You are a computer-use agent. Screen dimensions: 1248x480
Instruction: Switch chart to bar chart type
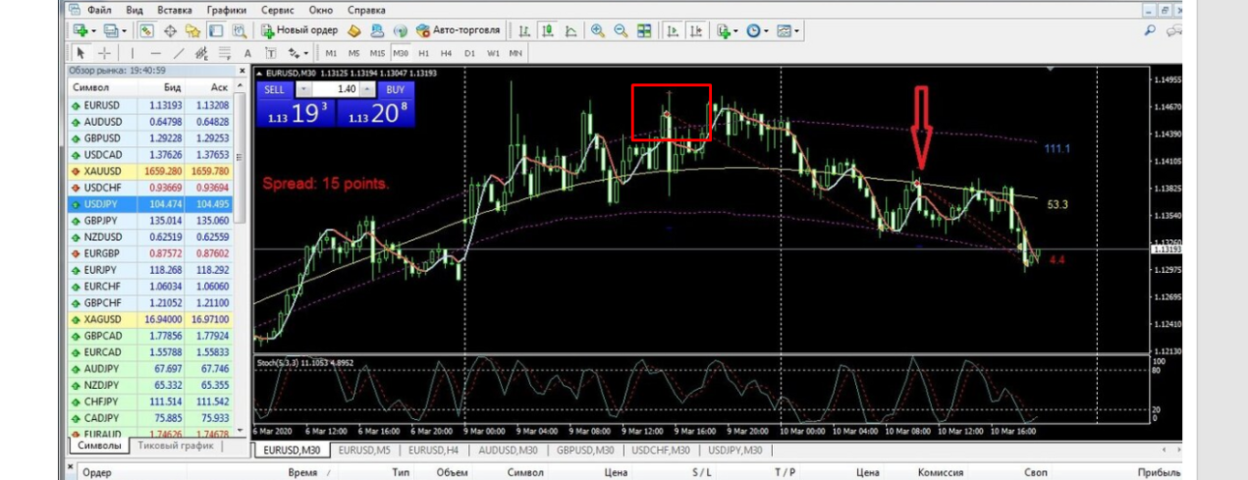click(524, 31)
